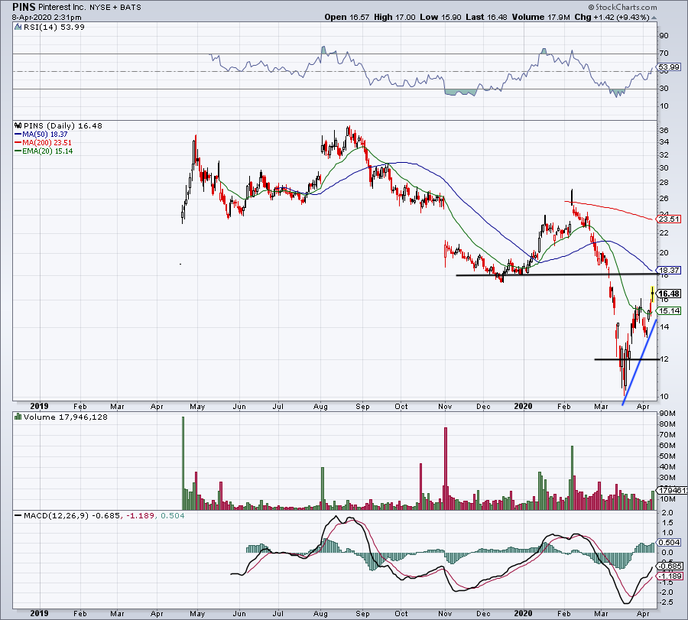Click the Volume 17,946,128 legend text

pyautogui.click(x=66, y=417)
